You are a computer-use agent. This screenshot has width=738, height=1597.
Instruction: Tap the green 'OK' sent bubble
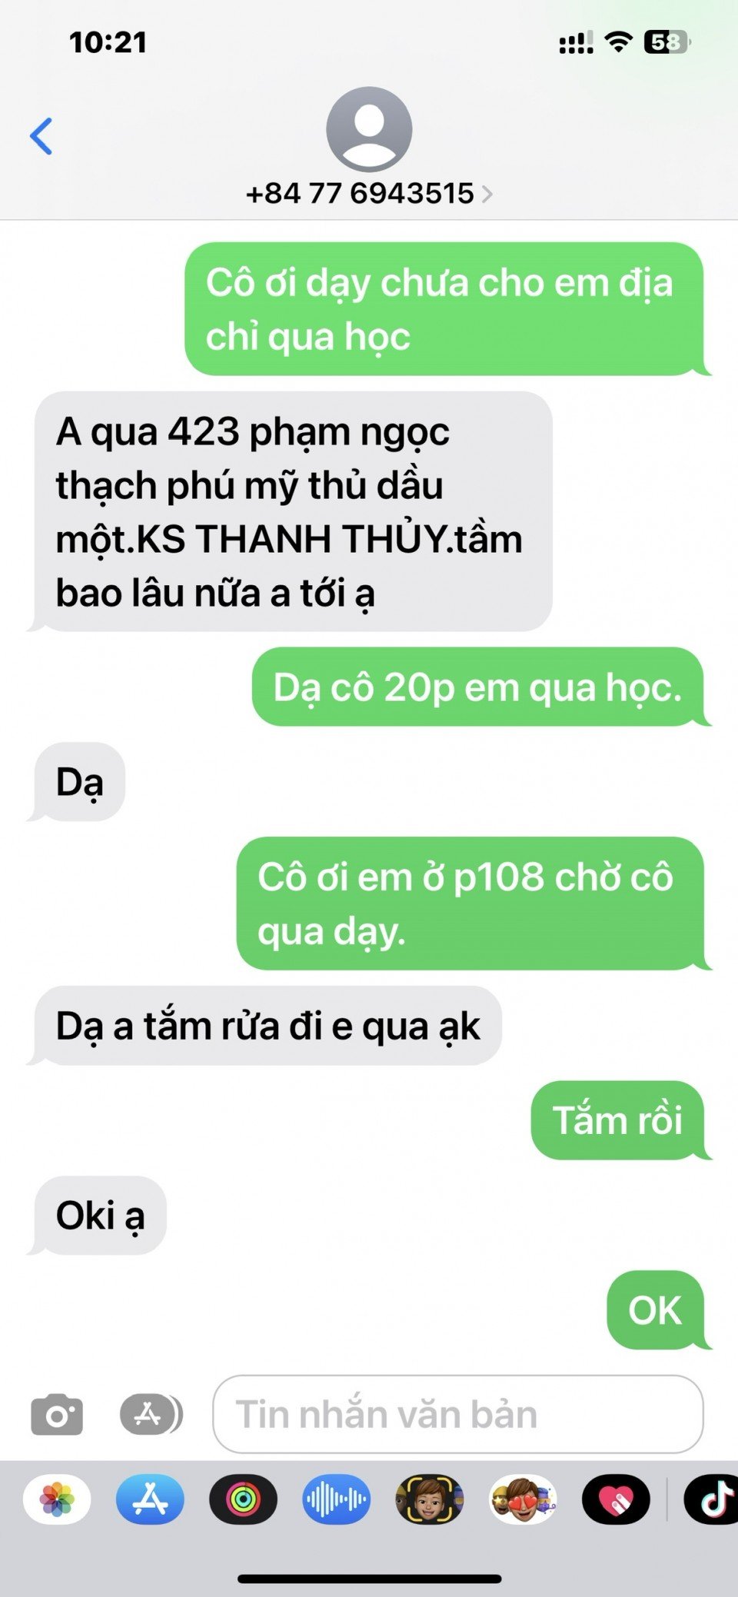(657, 1310)
